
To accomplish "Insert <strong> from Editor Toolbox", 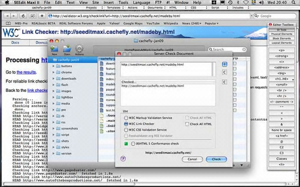I will click(x=281, y=56).
